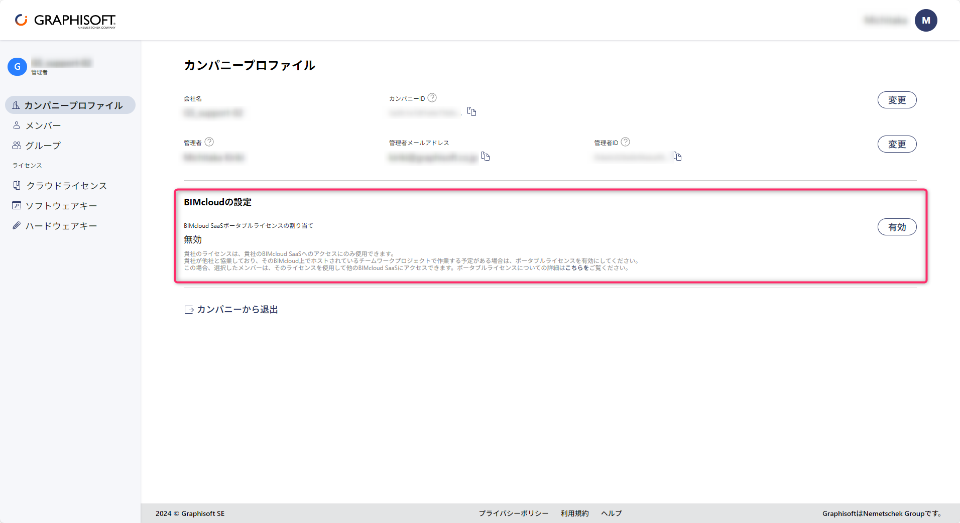The width and height of the screenshot is (960, 523).
Task: Click the company profile building icon
Action: pos(16,105)
